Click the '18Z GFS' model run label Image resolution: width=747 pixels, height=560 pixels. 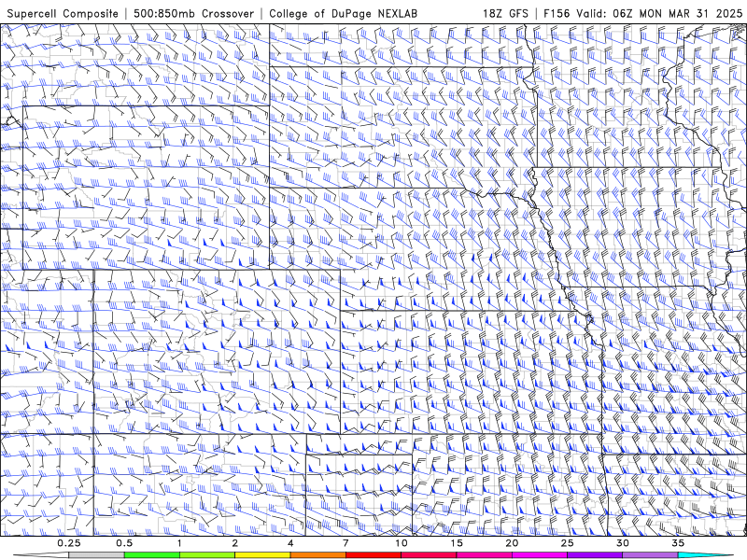click(505, 13)
